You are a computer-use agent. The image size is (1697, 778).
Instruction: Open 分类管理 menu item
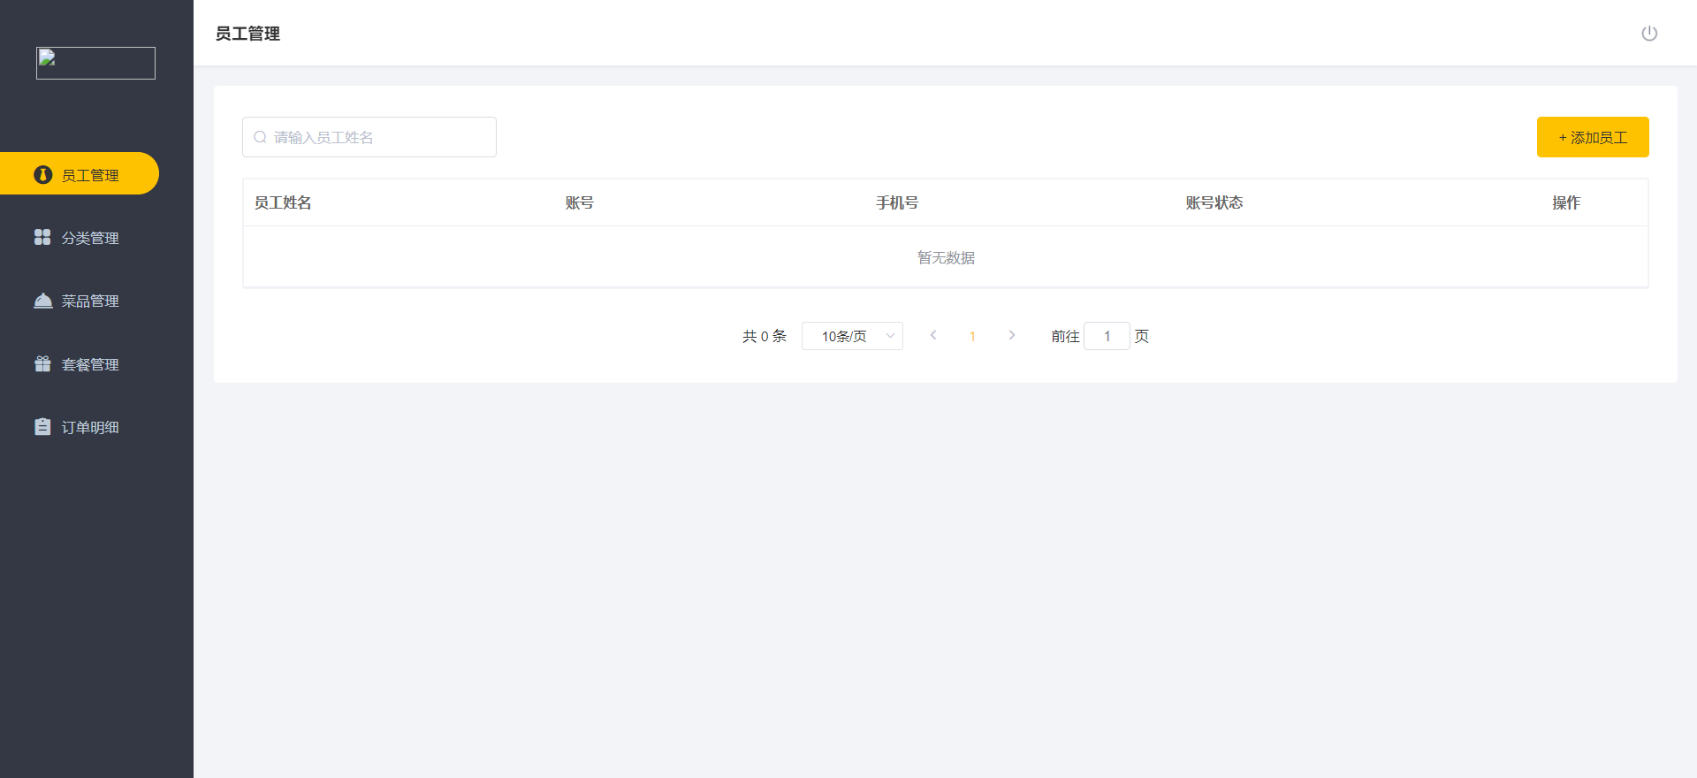(x=80, y=237)
